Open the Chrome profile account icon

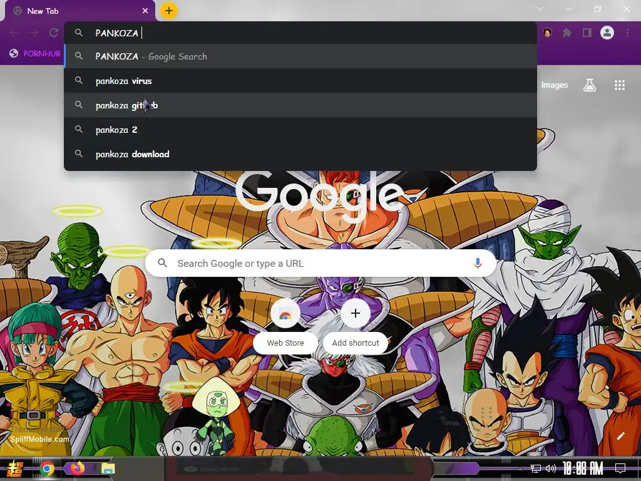tap(607, 33)
